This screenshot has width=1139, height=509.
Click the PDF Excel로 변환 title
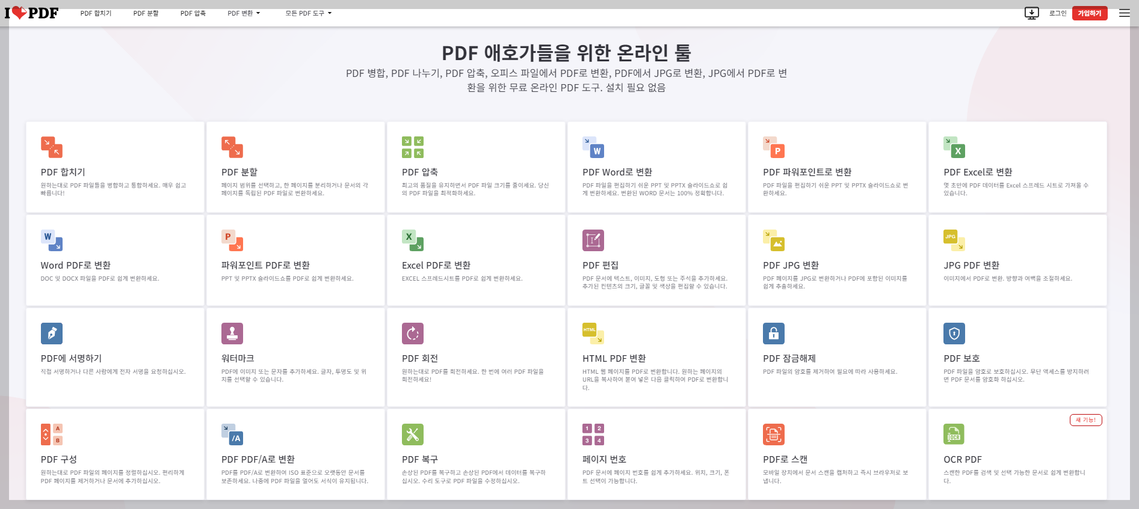[978, 172]
